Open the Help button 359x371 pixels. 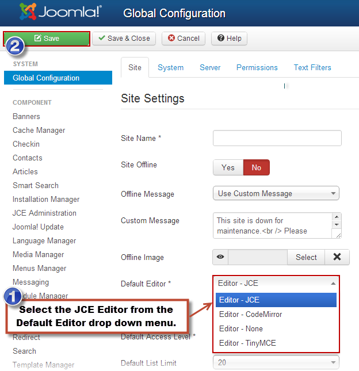click(229, 39)
